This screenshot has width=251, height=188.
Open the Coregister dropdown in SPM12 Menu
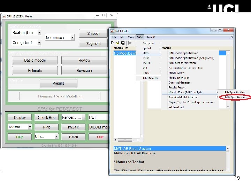(x=26, y=43)
